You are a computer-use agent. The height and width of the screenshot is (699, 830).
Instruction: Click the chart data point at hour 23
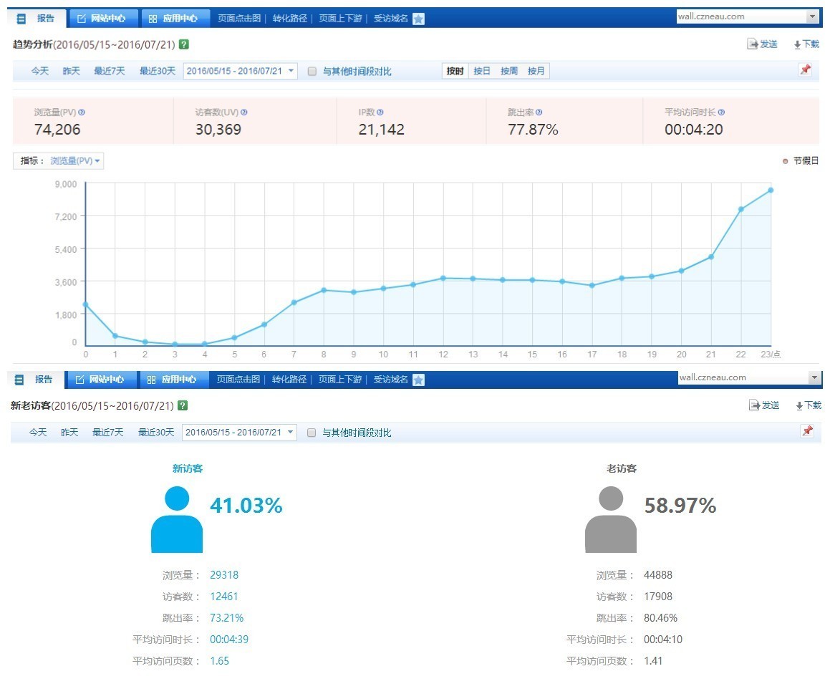coord(771,190)
